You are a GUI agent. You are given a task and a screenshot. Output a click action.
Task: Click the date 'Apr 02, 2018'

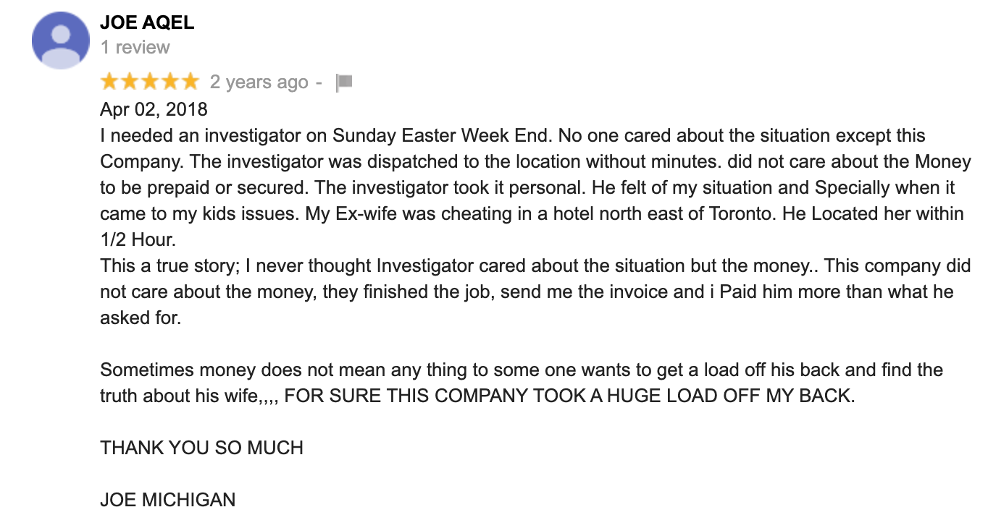tap(153, 109)
